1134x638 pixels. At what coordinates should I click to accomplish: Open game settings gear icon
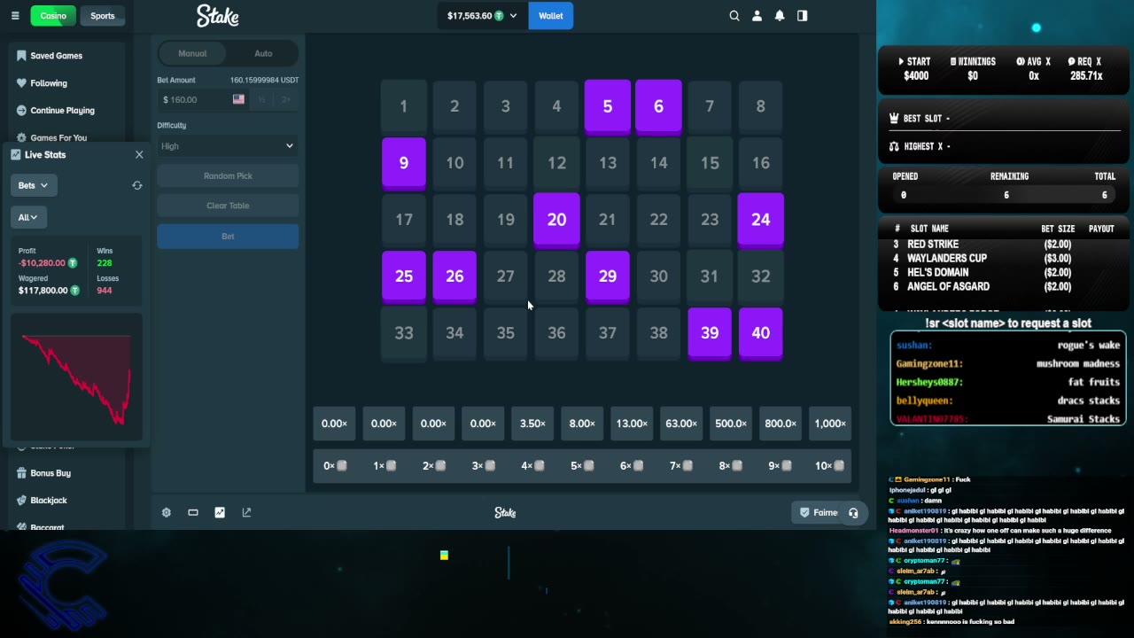click(x=167, y=512)
